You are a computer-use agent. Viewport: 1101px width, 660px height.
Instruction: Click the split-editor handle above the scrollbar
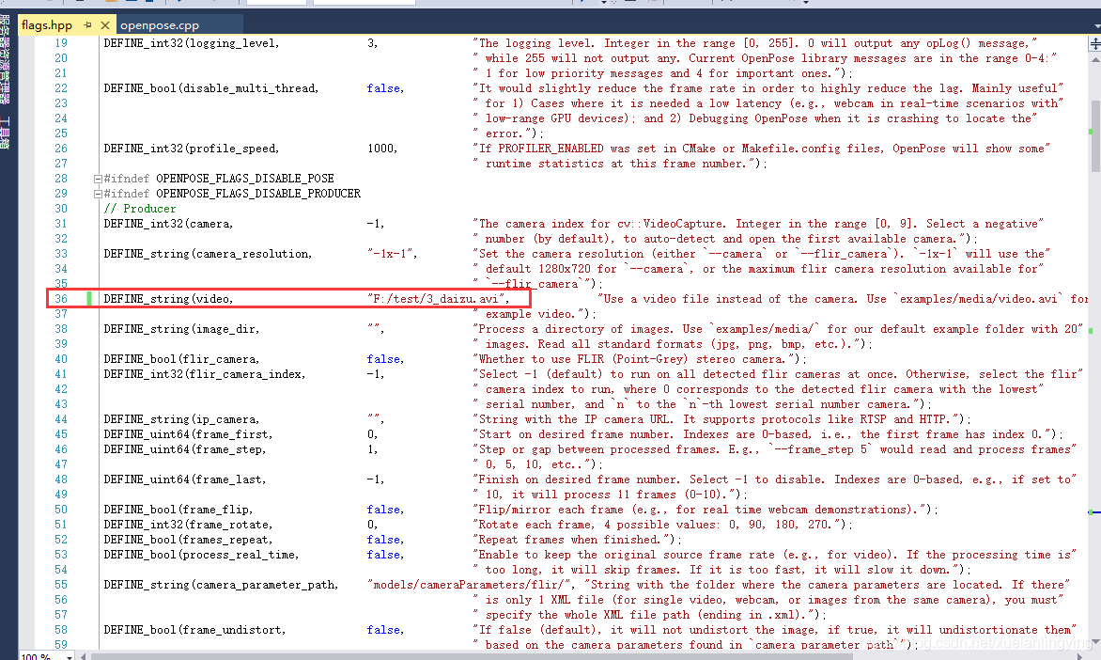[1094, 43]
